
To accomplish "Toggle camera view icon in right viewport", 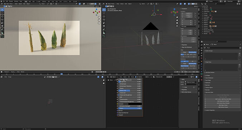I will tap(177, 23).
